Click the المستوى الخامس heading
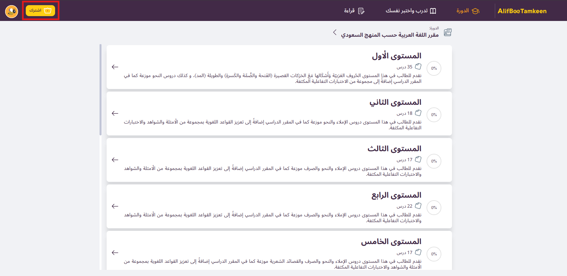The height and width of the screenshot is (276, 567). pos(391,242)
